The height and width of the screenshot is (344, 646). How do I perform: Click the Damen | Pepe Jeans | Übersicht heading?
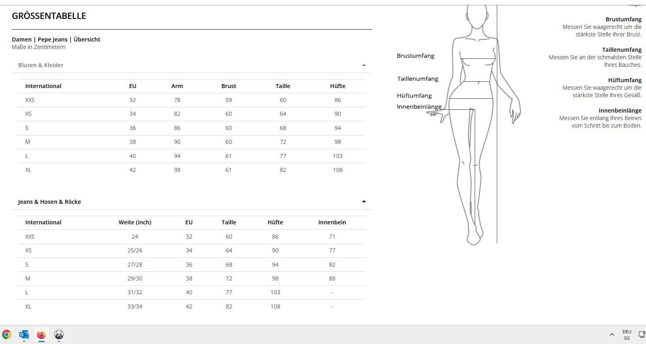click(x=56, y=39)
